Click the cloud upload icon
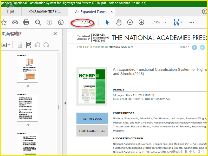The width and height of the screenshot is (208, 156). coord(15,22)
